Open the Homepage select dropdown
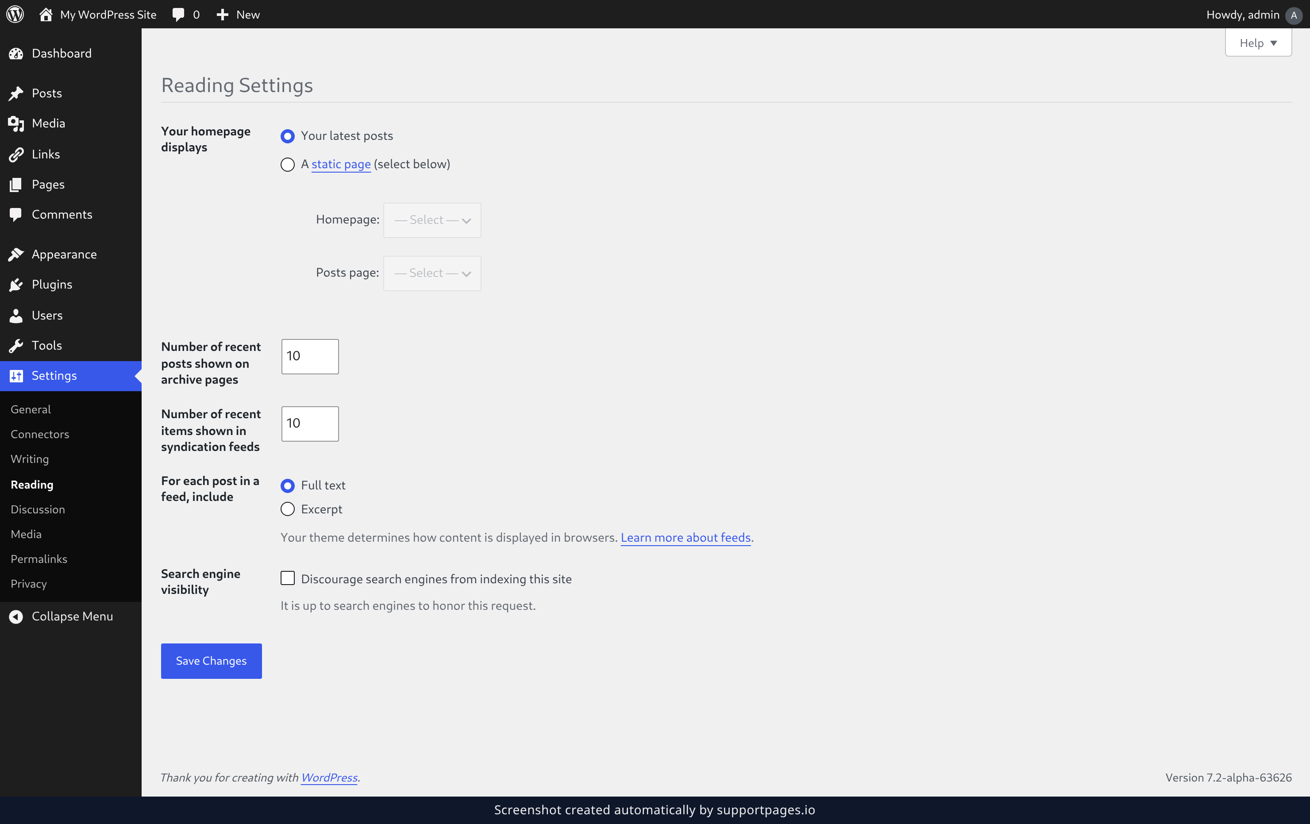 coord(432,220)
